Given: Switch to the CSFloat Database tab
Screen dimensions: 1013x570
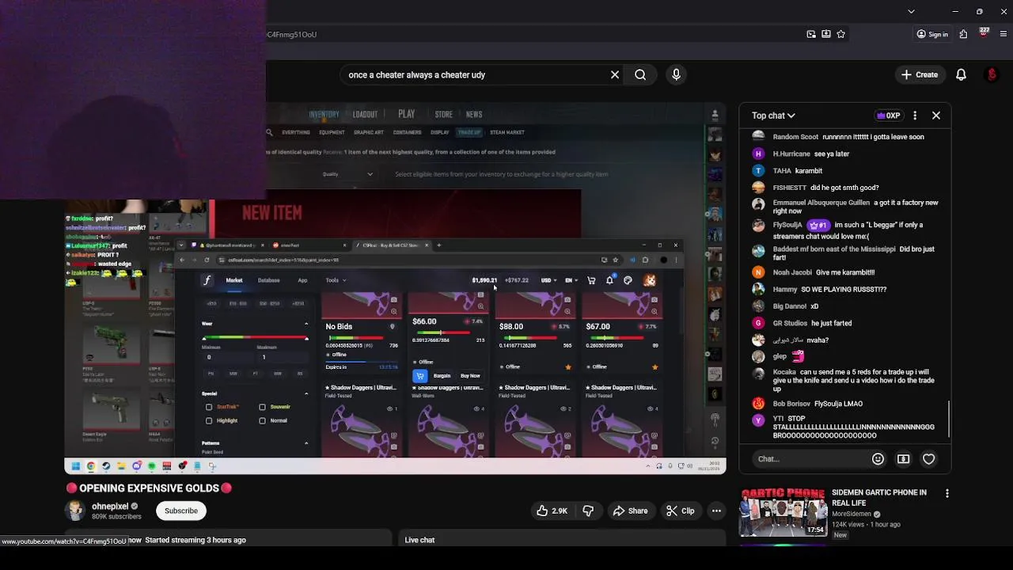Looking at the screenshot, I should (x=268, y=280).
